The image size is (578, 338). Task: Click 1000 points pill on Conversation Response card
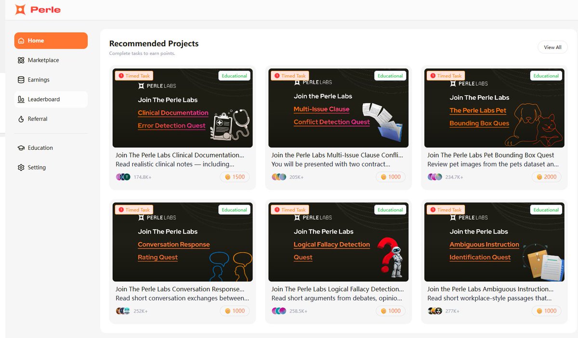pos(235,311)
